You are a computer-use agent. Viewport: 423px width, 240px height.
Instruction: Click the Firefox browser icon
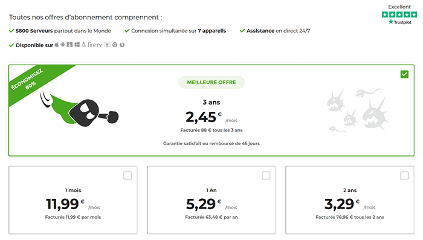[122, 45]
